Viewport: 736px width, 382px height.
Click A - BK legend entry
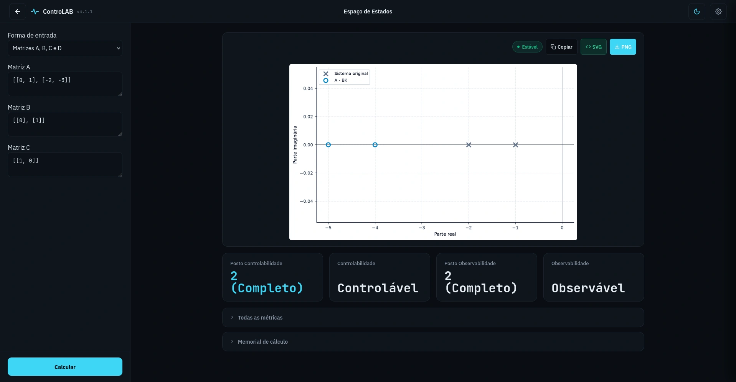click(x=335, y=80)
